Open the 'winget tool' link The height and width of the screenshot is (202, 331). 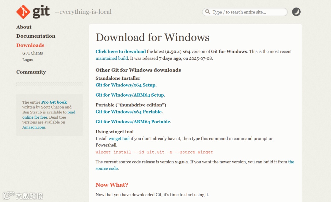[119, 139]
